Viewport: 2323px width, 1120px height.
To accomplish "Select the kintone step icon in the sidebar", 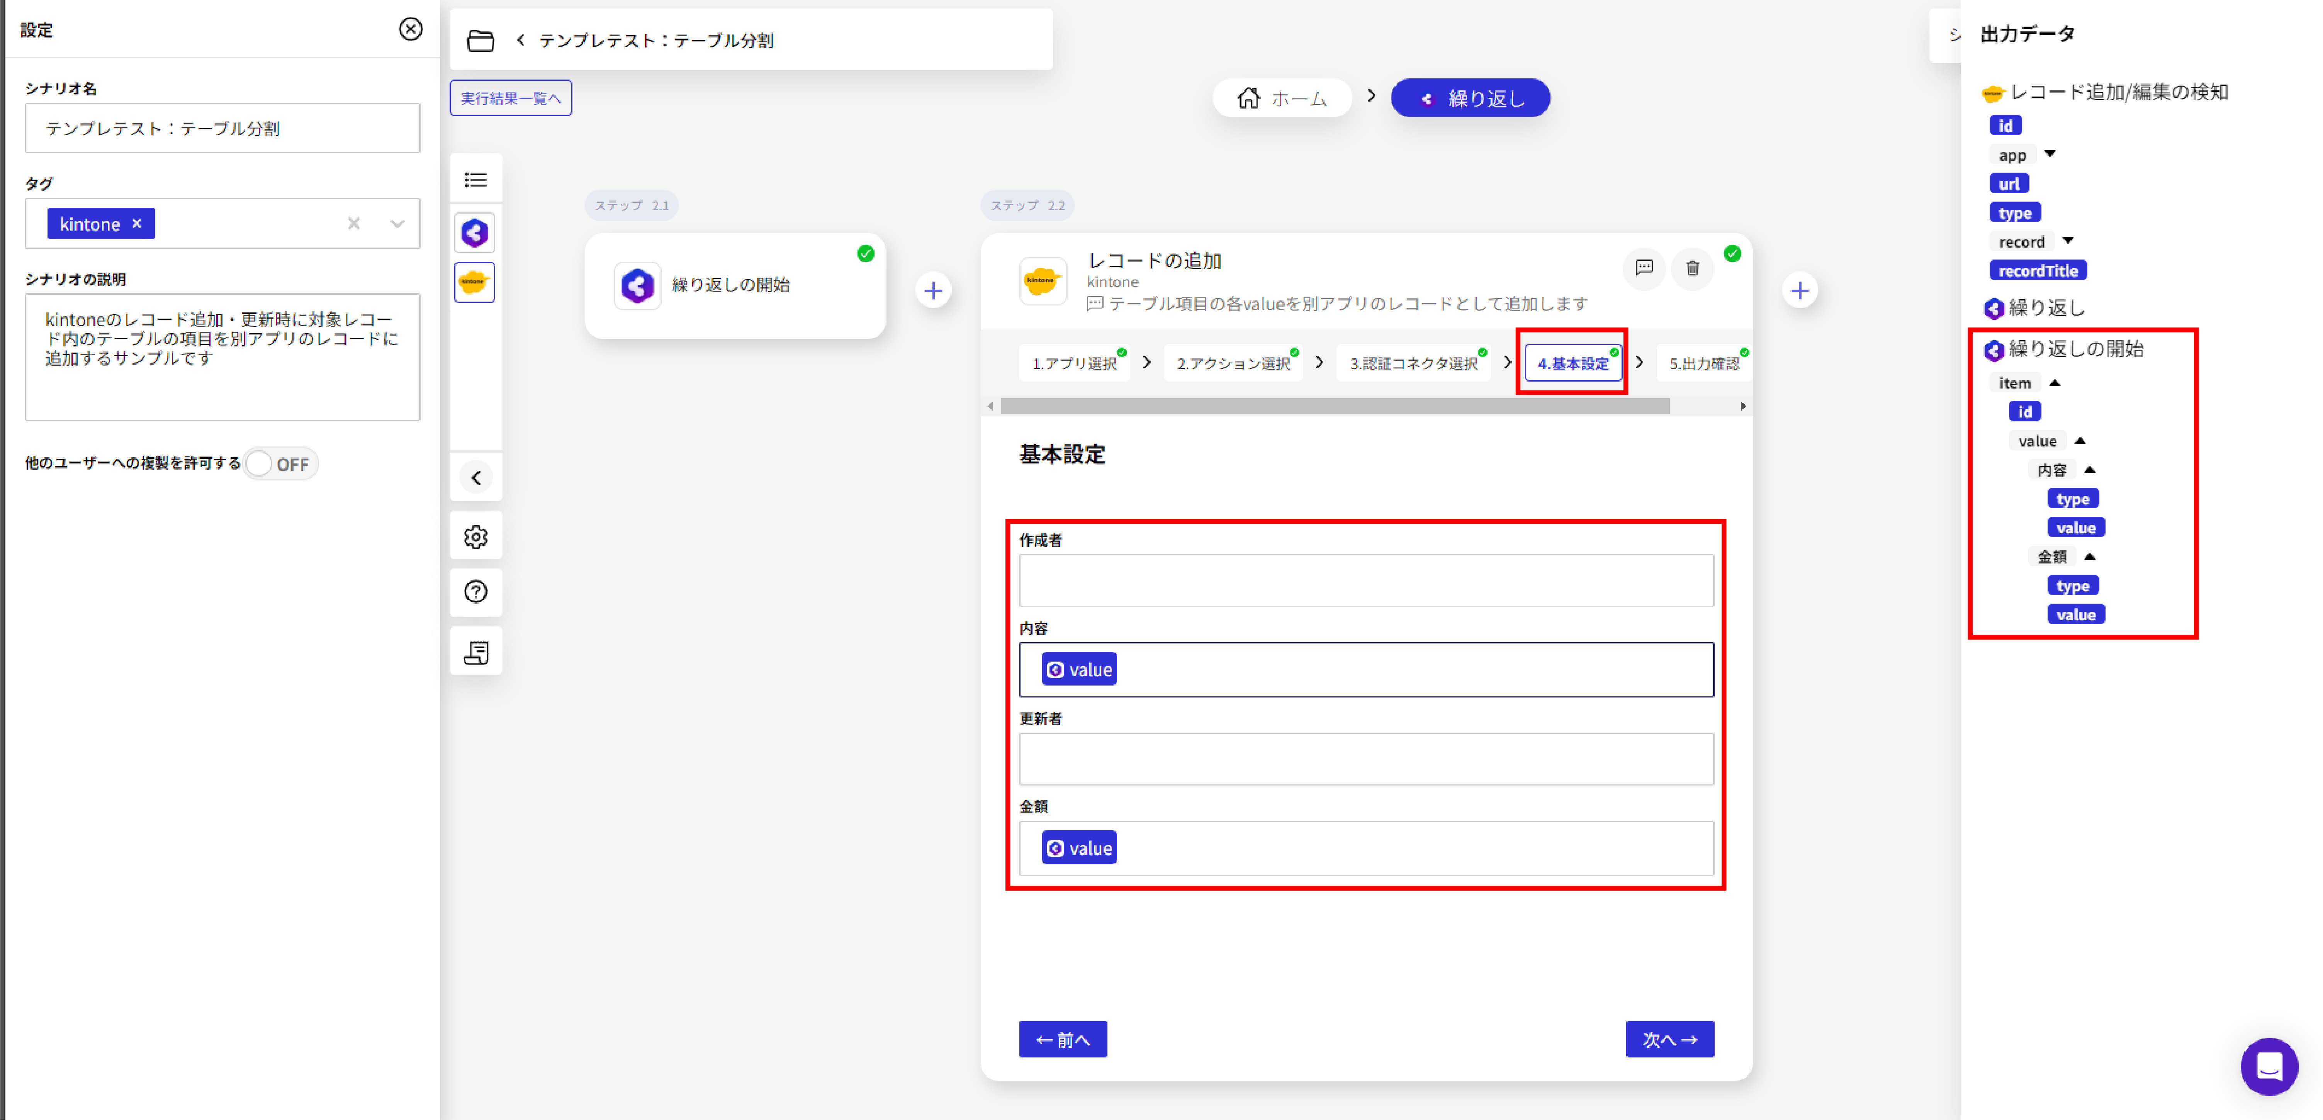I will (x=475, y=282).
